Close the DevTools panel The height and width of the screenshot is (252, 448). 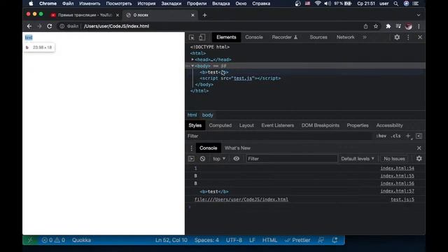point(420,37)
